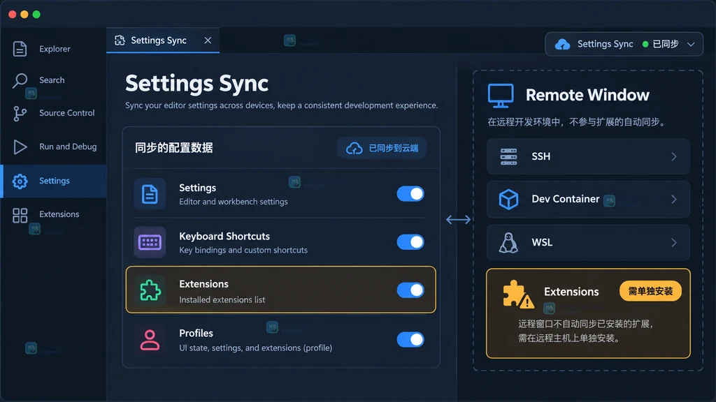The height and width of the screenshot is (402, 716).
Task: Click the 需单独安装 badge button
Action: coord(650,291)
